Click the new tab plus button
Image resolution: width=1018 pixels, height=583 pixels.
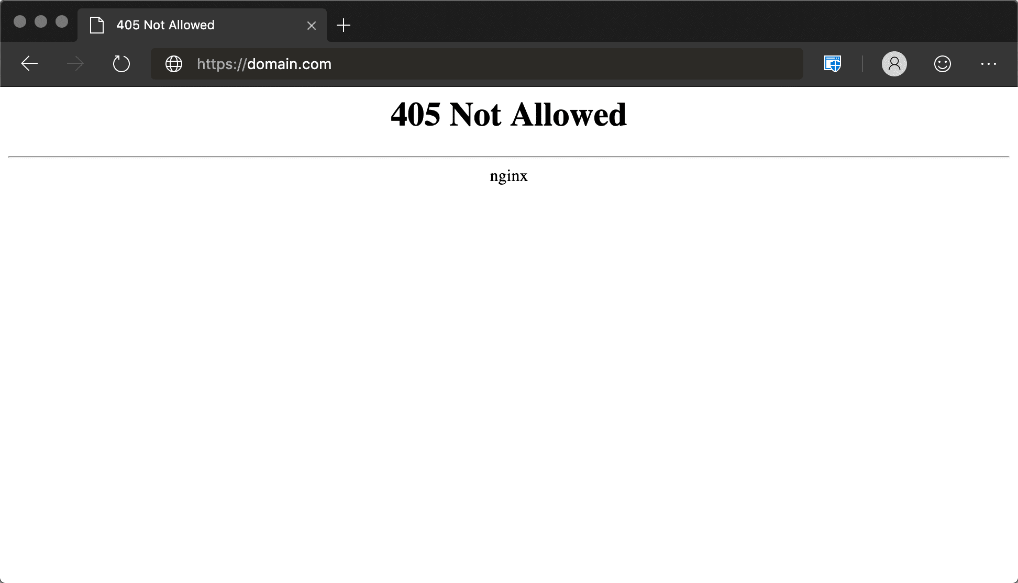[342, 25]
